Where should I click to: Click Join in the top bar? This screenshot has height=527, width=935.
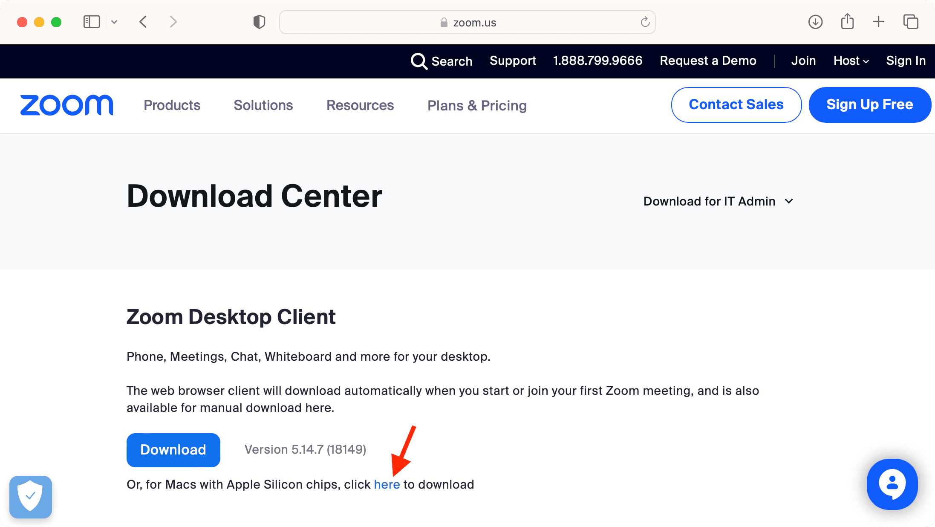point(803,61)
